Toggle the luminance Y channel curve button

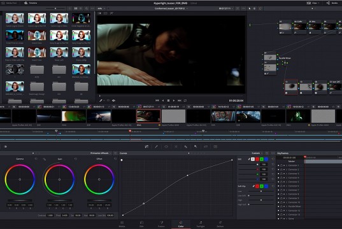pyautogui.click(x=253, y=159)
